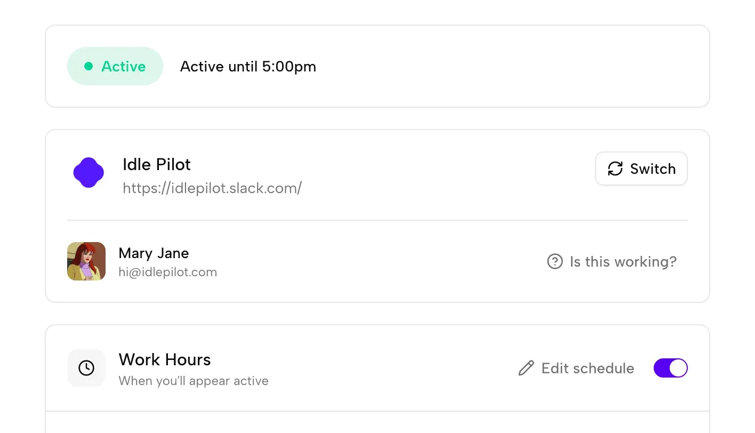The height and width of the screenshot is (433, 755).
Task: Expand the Is this working help panel
Action: tap(612, 261)
